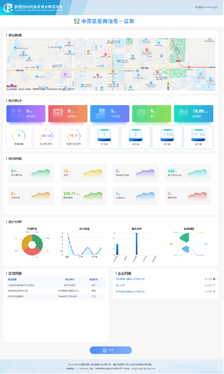Click the red segment of the donut chart
The image size is (224, 374).
(x=32, y=251)
